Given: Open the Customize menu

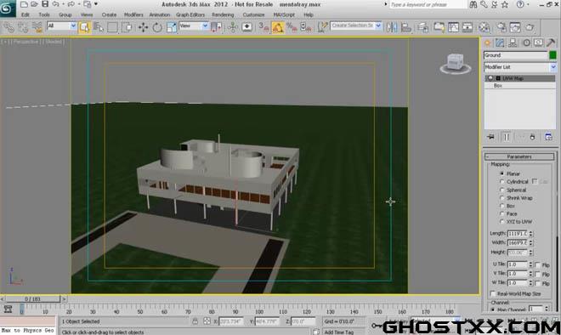Looking at the screenshot, I should pos(253,14).
